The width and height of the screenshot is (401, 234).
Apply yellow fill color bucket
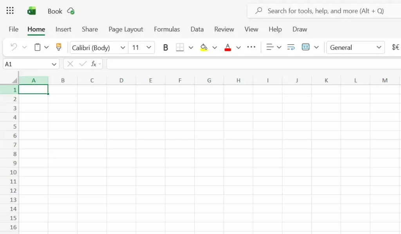point(204,47)
